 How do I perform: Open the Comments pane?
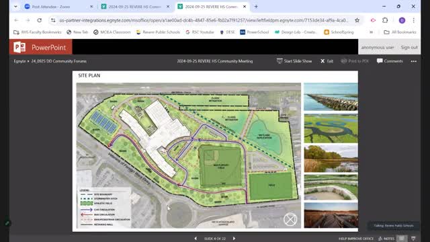390,61
